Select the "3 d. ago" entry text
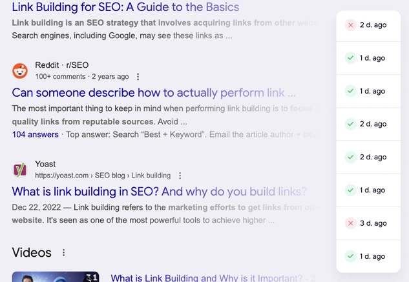The width and height of the screenshot is (409, 282). (x=373, y=223)
